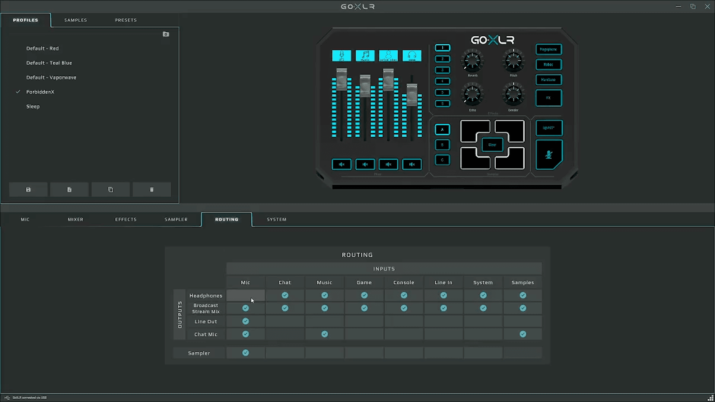The height and width of the screenshot is (402, 715).
Task: Uncheck Mic routing to Line Out
Action: tap(245, 321)
